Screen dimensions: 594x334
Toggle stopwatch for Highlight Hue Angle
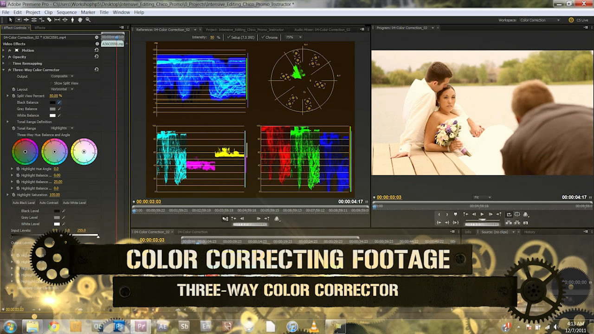click(18, 169)
